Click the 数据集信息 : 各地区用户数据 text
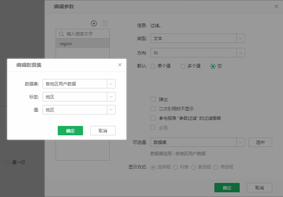 click(178, 154)
